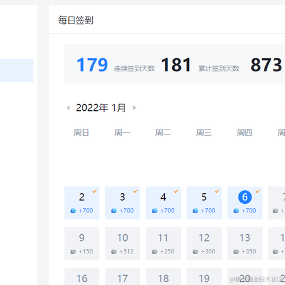Select calendar day 4 cell
This screenshot has height=285, width=285.
tap(164, 203)
